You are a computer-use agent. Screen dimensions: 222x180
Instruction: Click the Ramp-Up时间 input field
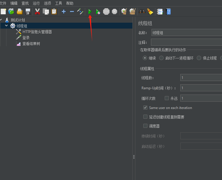(x=201, y=88)
